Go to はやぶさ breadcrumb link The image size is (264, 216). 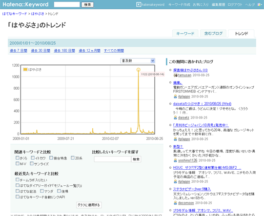[x=38, y=14]
